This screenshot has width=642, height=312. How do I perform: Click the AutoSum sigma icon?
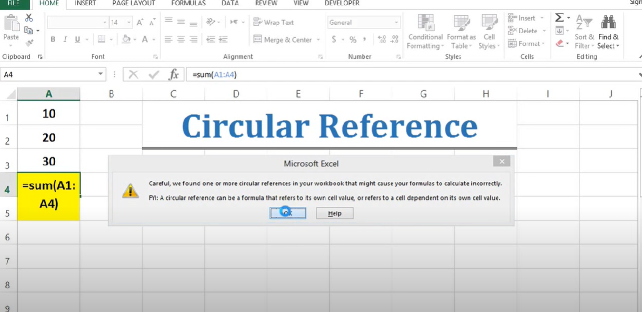(x=559, y=18)
